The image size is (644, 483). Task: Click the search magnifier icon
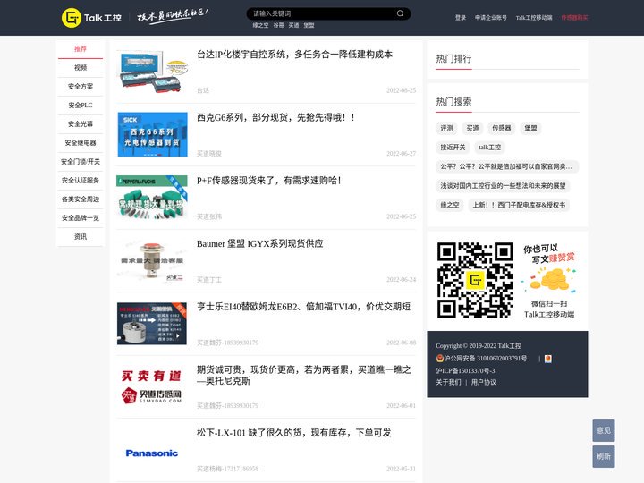click(400, 13)
